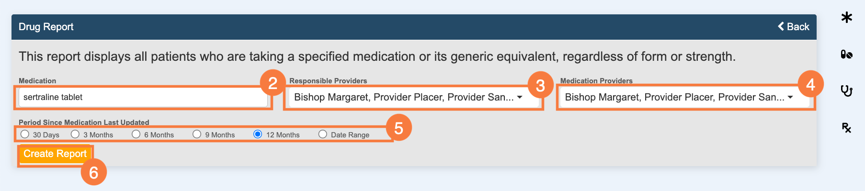Choose the 6 Months radio button
This screenshot has height=191, width=865.
[x=136, y=134]
